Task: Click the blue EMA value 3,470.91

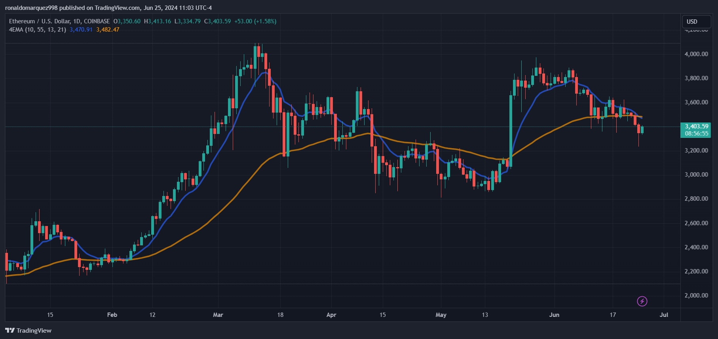Action: (81, 30)
